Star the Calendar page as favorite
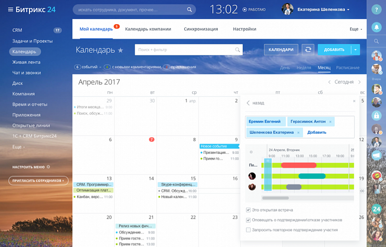The width and height of the screenshot is (386, 247). tap(121, 50)
